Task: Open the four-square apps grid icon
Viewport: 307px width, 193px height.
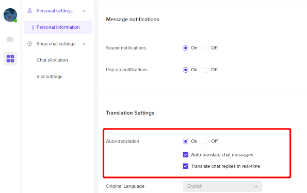Action: pyautogui.click(x=10, y=58)
